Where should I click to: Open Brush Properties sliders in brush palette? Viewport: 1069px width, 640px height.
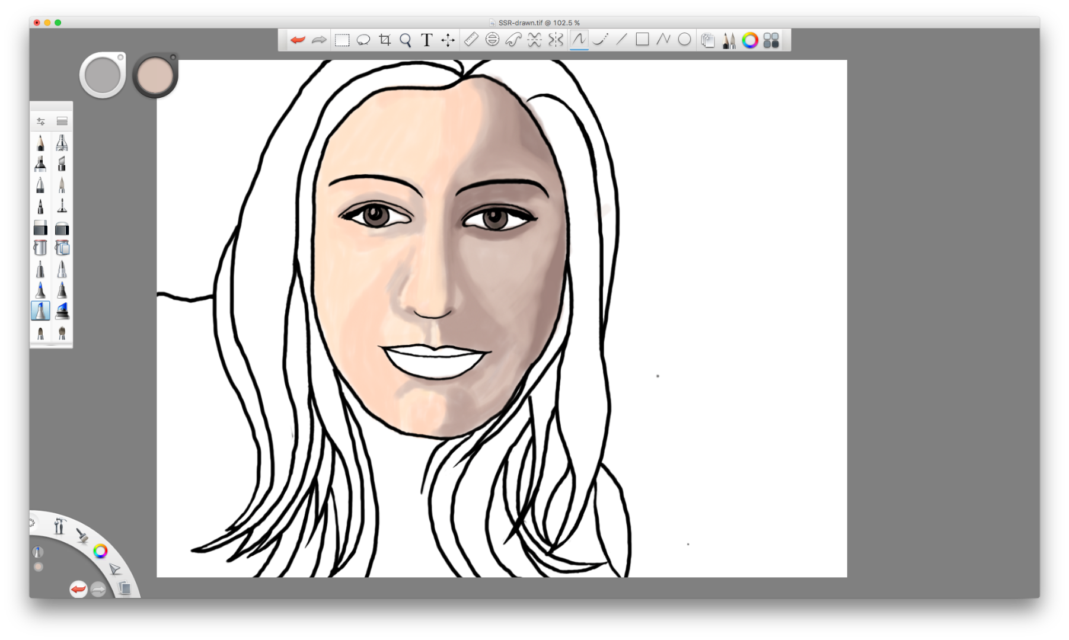[41, 121]
